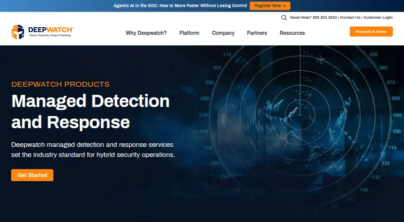The width and height of the screenshot is (404, 222).
Task: Open the Customer Login link
Action: (x=378, y=18)
